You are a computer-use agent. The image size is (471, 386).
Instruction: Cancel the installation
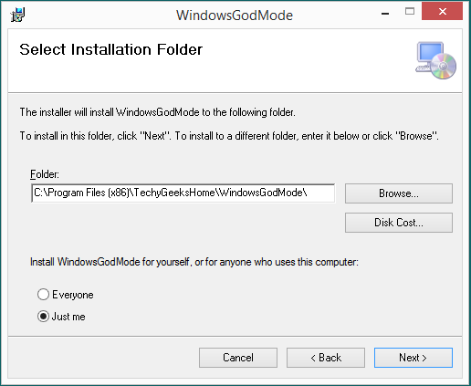pos(238,358)
